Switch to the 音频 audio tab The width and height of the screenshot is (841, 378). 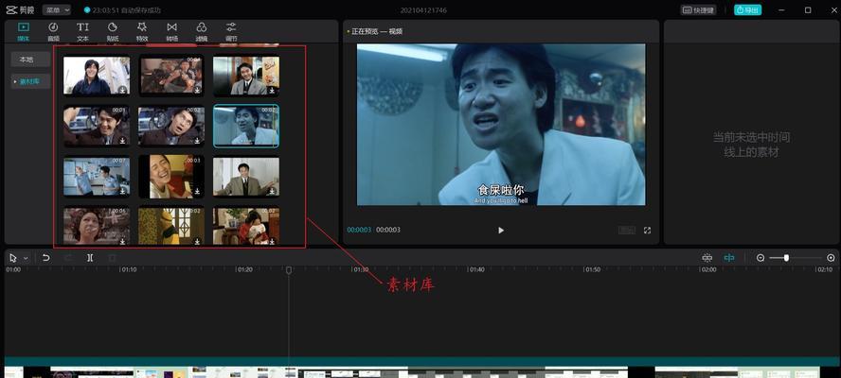[53, 31]
